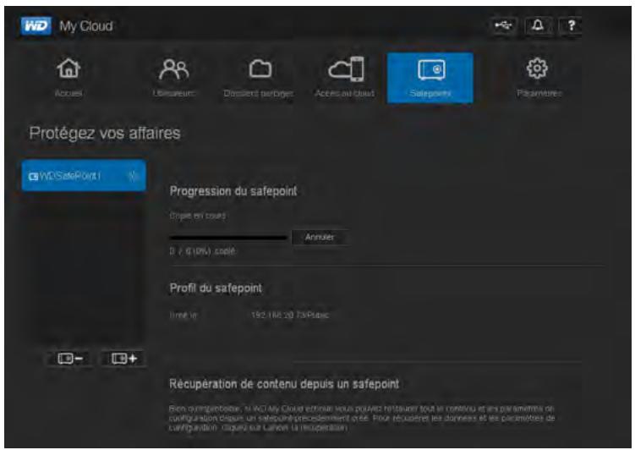Go to the Accueil home tab
This screenshot has width=635, height=450.
(68, 77)
